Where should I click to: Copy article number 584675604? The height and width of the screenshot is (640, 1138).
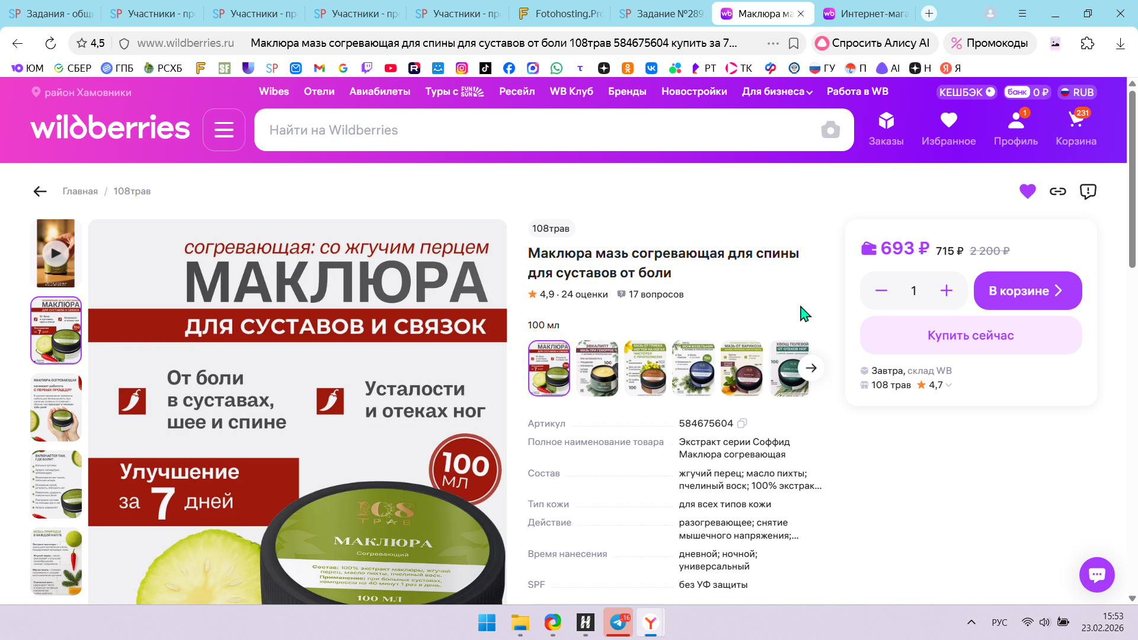click(742, 423)
